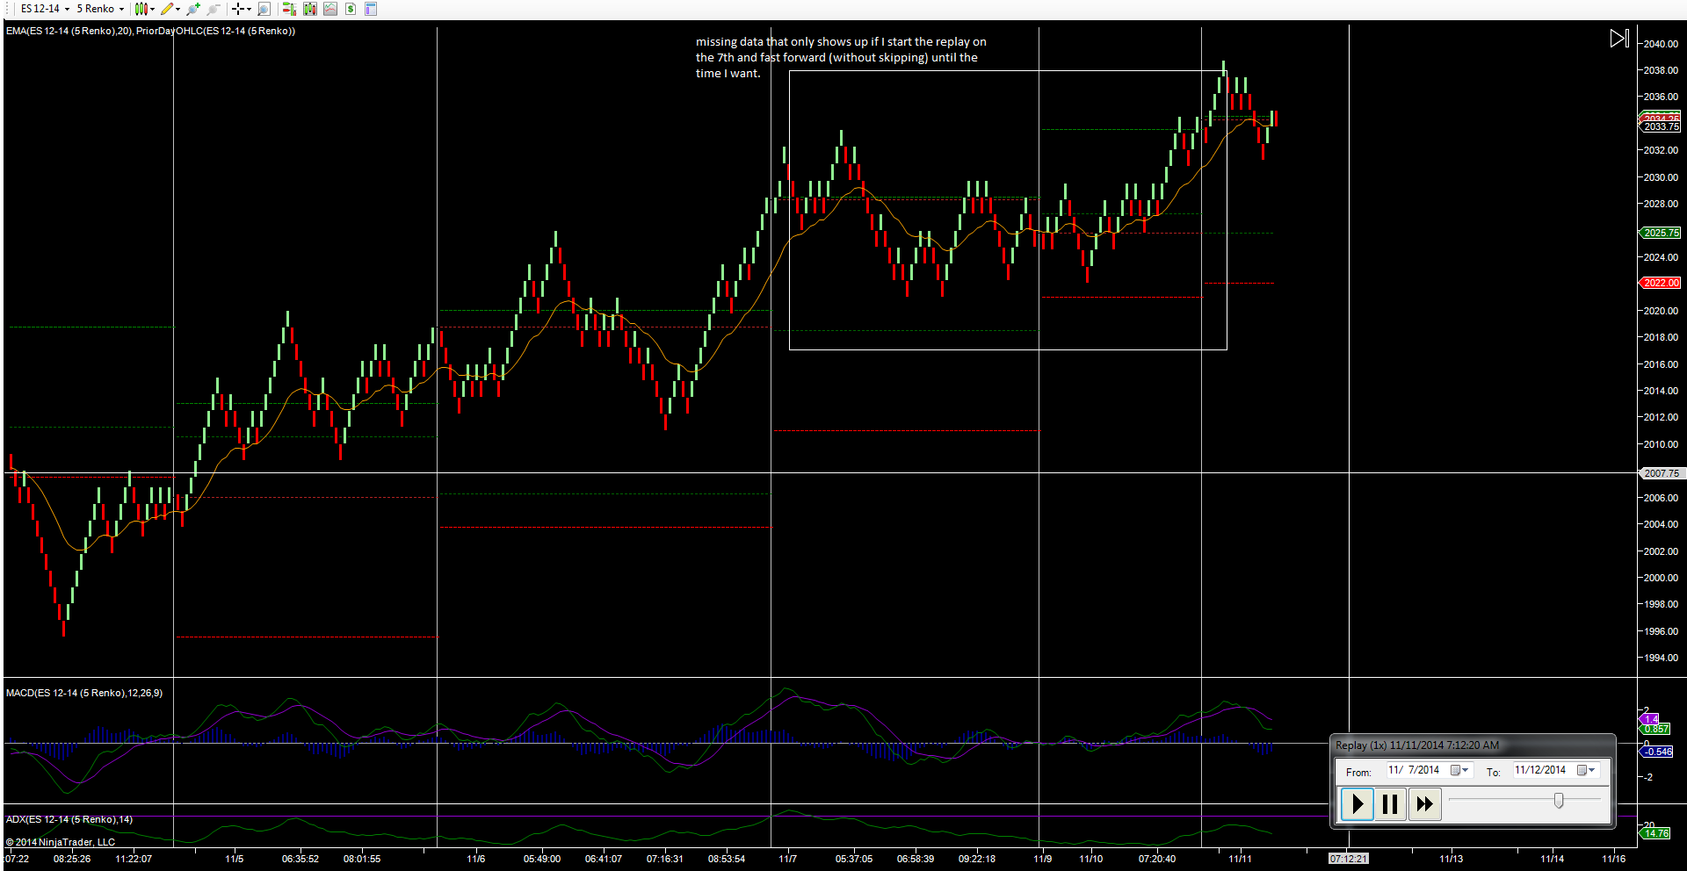Click the missing data annotation text
Screen dimensions: 1687x871
coord(841,57)
